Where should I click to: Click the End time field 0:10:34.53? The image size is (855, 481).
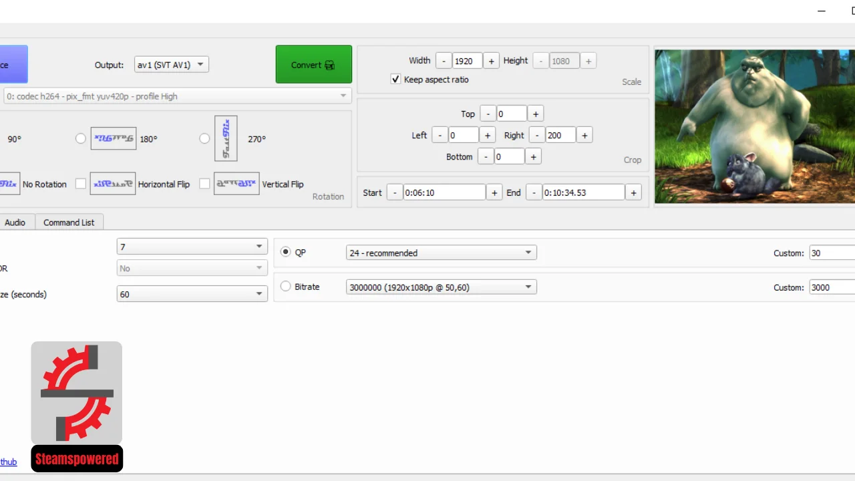click(584, 192)
